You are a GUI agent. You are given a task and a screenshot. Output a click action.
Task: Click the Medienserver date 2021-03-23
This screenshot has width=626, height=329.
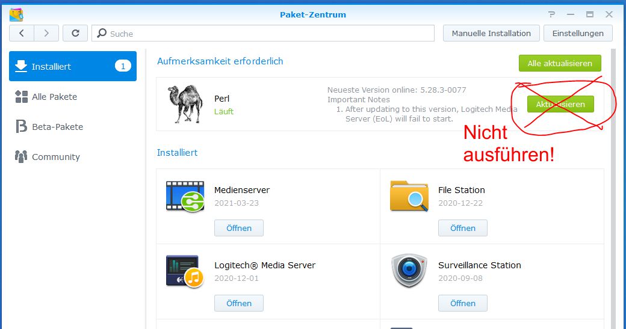point(237,203)
